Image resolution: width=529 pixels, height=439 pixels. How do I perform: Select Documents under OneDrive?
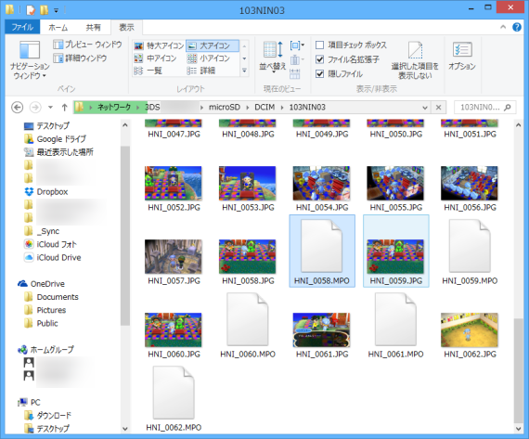click(51, 297)
